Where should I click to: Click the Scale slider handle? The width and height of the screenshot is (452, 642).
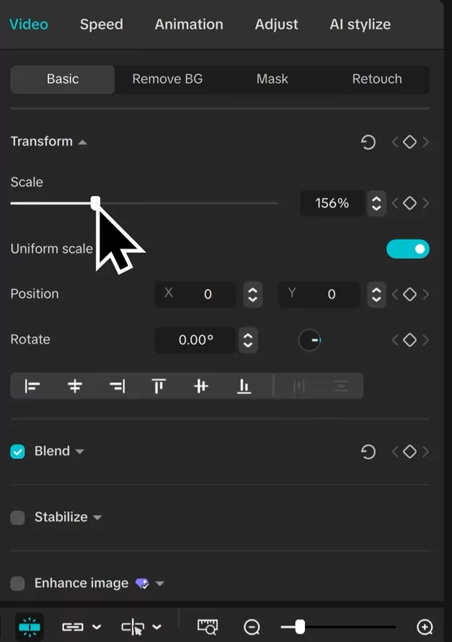pyautogui.click(x=95, y=202)
